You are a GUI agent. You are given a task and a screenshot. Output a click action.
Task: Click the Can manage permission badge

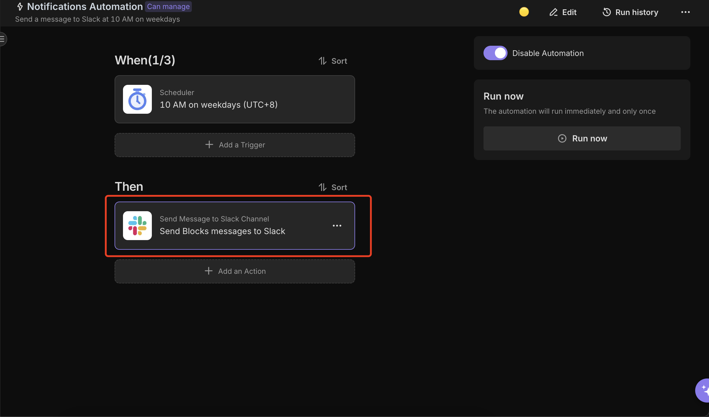(x=168, y=7)
